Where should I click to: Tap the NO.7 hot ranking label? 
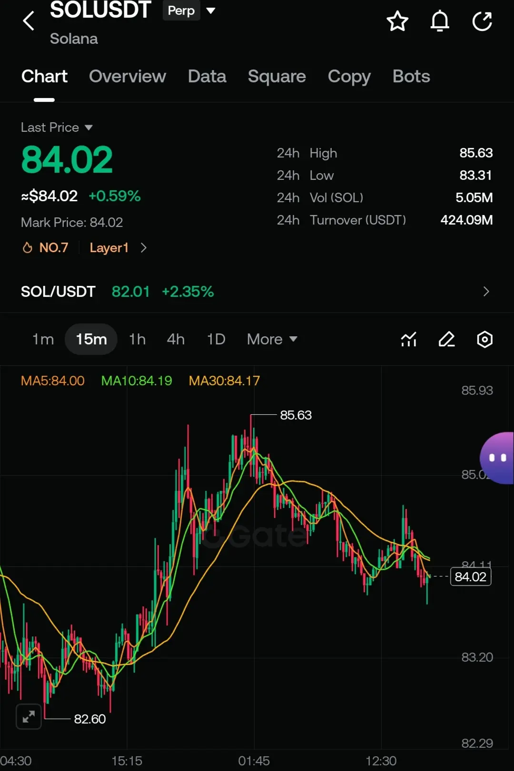pyautogui.click(x=54, y=247)
